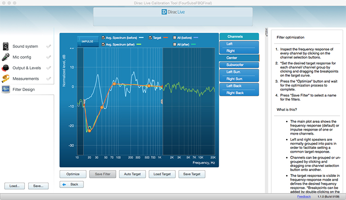This screenshot has width=346, height=200.
Task: Click the Sound system checkmark
Action: pyautogui.click(x=48, y=46)
